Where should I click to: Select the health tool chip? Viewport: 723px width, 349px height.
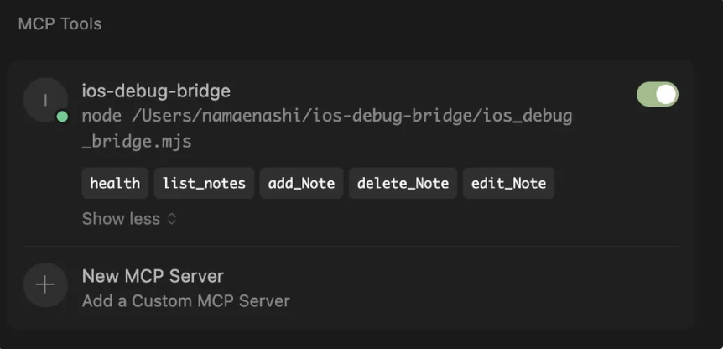pos(115,183)
